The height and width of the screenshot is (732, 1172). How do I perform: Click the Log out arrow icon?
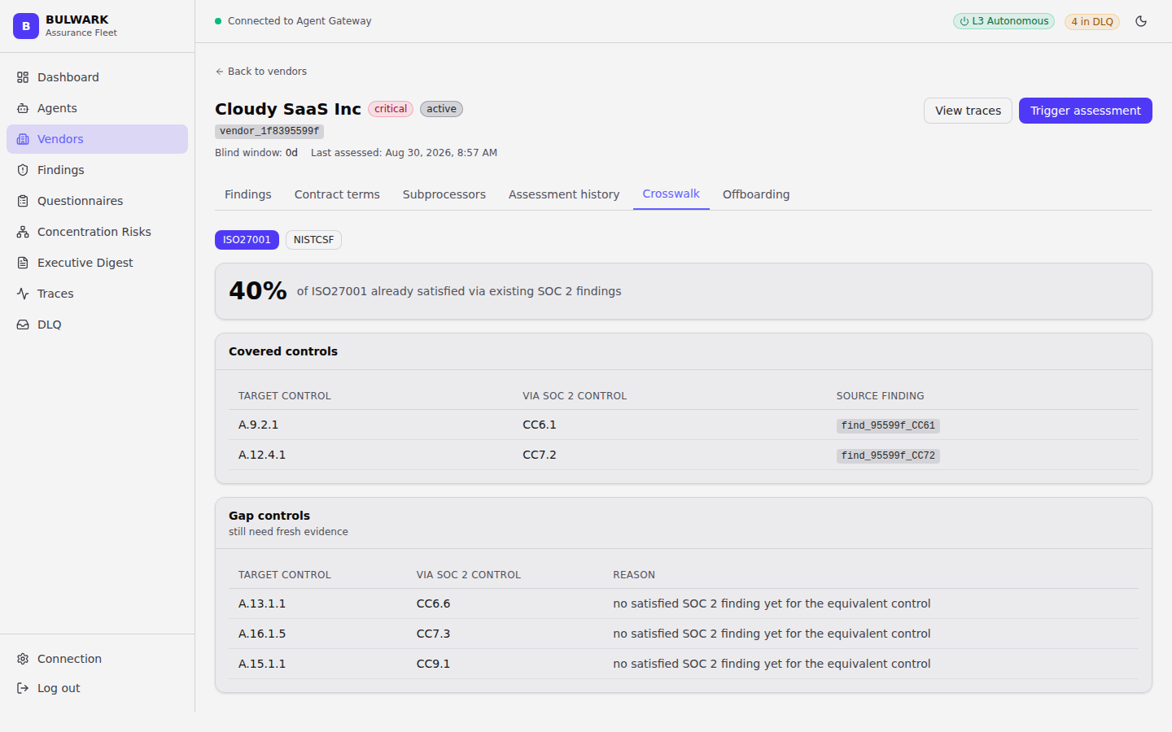[x=23, y=688]
